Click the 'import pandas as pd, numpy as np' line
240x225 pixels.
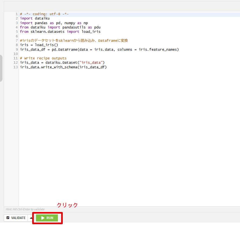click(54, 23)
